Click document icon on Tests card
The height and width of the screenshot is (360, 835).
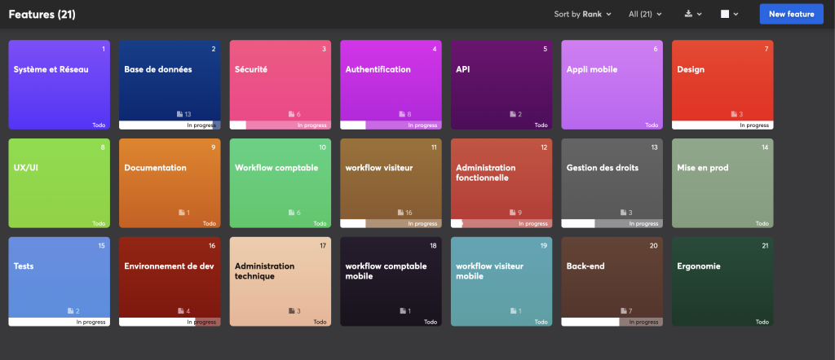(x=68, y=311)
